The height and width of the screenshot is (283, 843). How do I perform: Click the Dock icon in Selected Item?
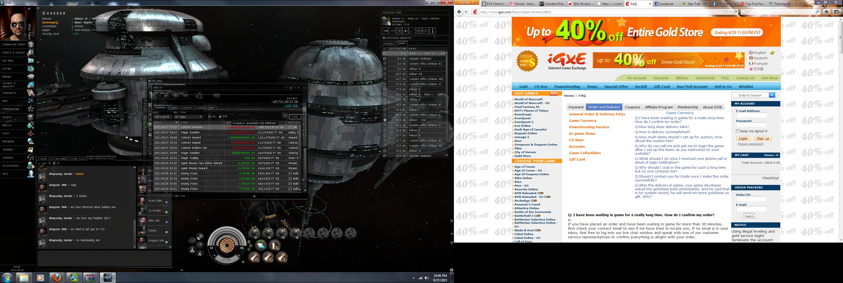[x=399, y=31]
